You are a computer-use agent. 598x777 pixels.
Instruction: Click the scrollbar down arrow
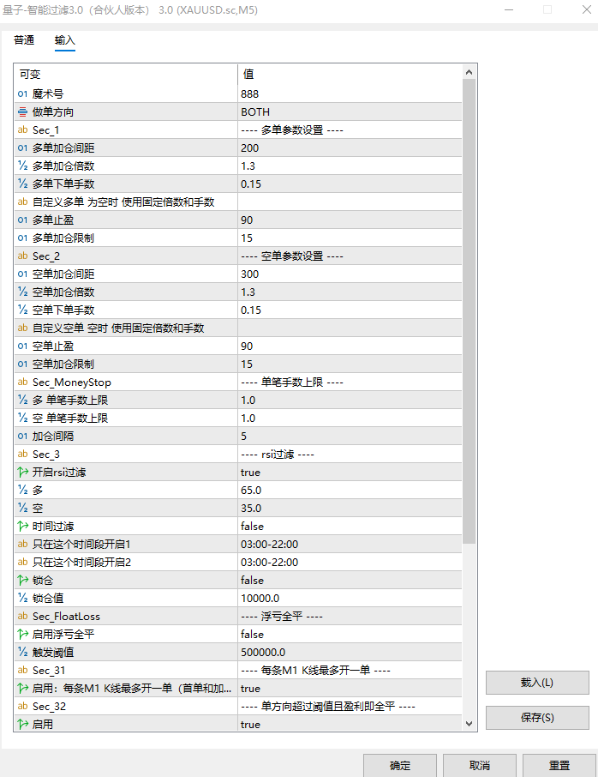[469, 724]
